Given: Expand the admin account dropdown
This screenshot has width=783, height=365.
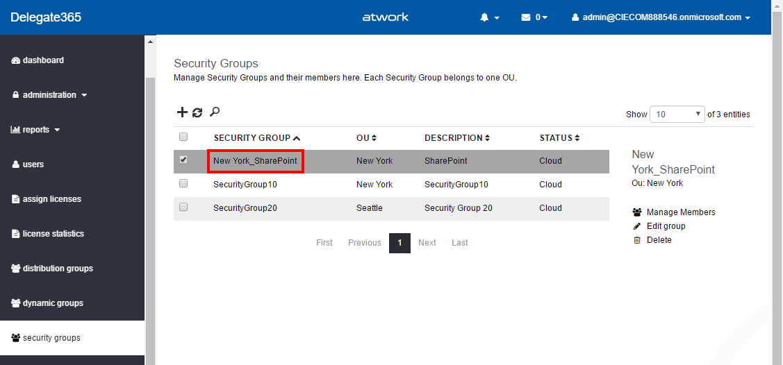Looking at the screenshot, I should coord(661,17).
